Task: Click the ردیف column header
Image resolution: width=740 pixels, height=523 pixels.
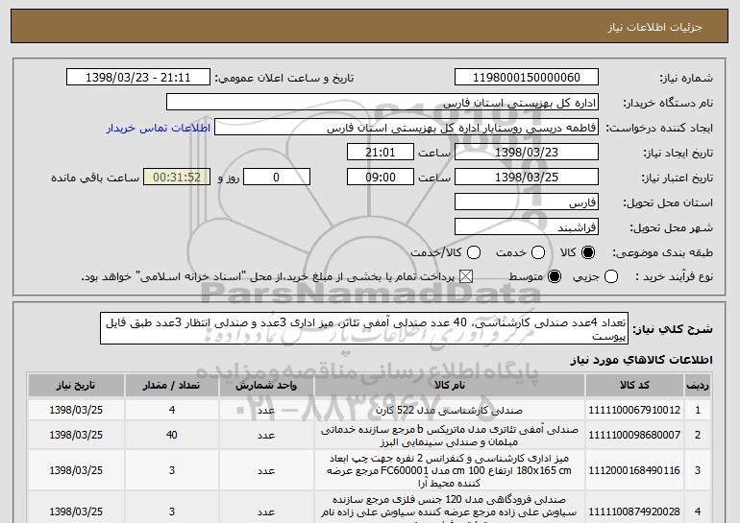Action: (x=698, y=386)
